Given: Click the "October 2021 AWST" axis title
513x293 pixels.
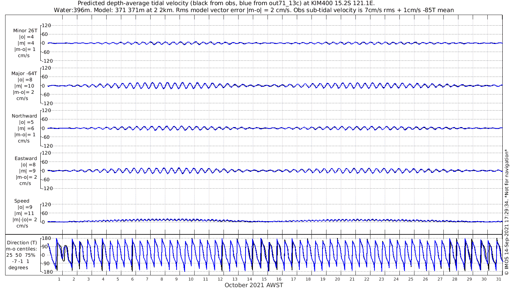Looking at the screenshot, I should 254,285.
